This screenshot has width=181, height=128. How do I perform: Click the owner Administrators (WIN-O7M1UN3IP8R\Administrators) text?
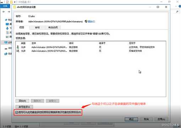pyautogui.click(x=55, y=22)
